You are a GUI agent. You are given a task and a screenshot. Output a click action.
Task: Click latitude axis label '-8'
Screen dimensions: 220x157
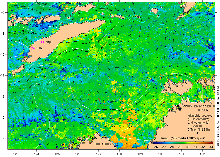coord(3,12)
